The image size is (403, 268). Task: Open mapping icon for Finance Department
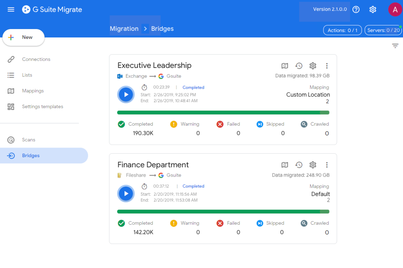[285, 165]
